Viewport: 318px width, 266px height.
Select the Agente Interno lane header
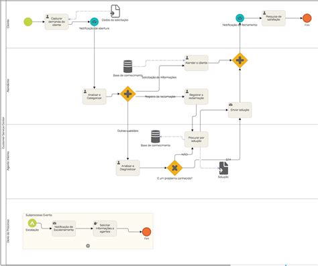point(9,161)
